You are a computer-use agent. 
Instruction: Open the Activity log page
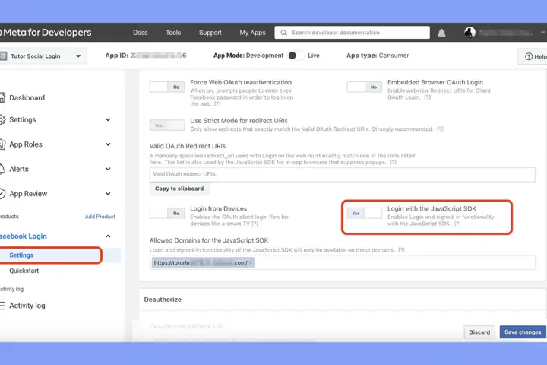(x=27, y=306)
